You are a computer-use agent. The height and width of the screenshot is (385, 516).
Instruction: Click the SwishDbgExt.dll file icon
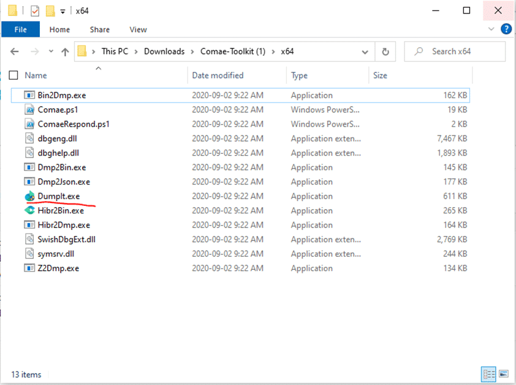29,240
